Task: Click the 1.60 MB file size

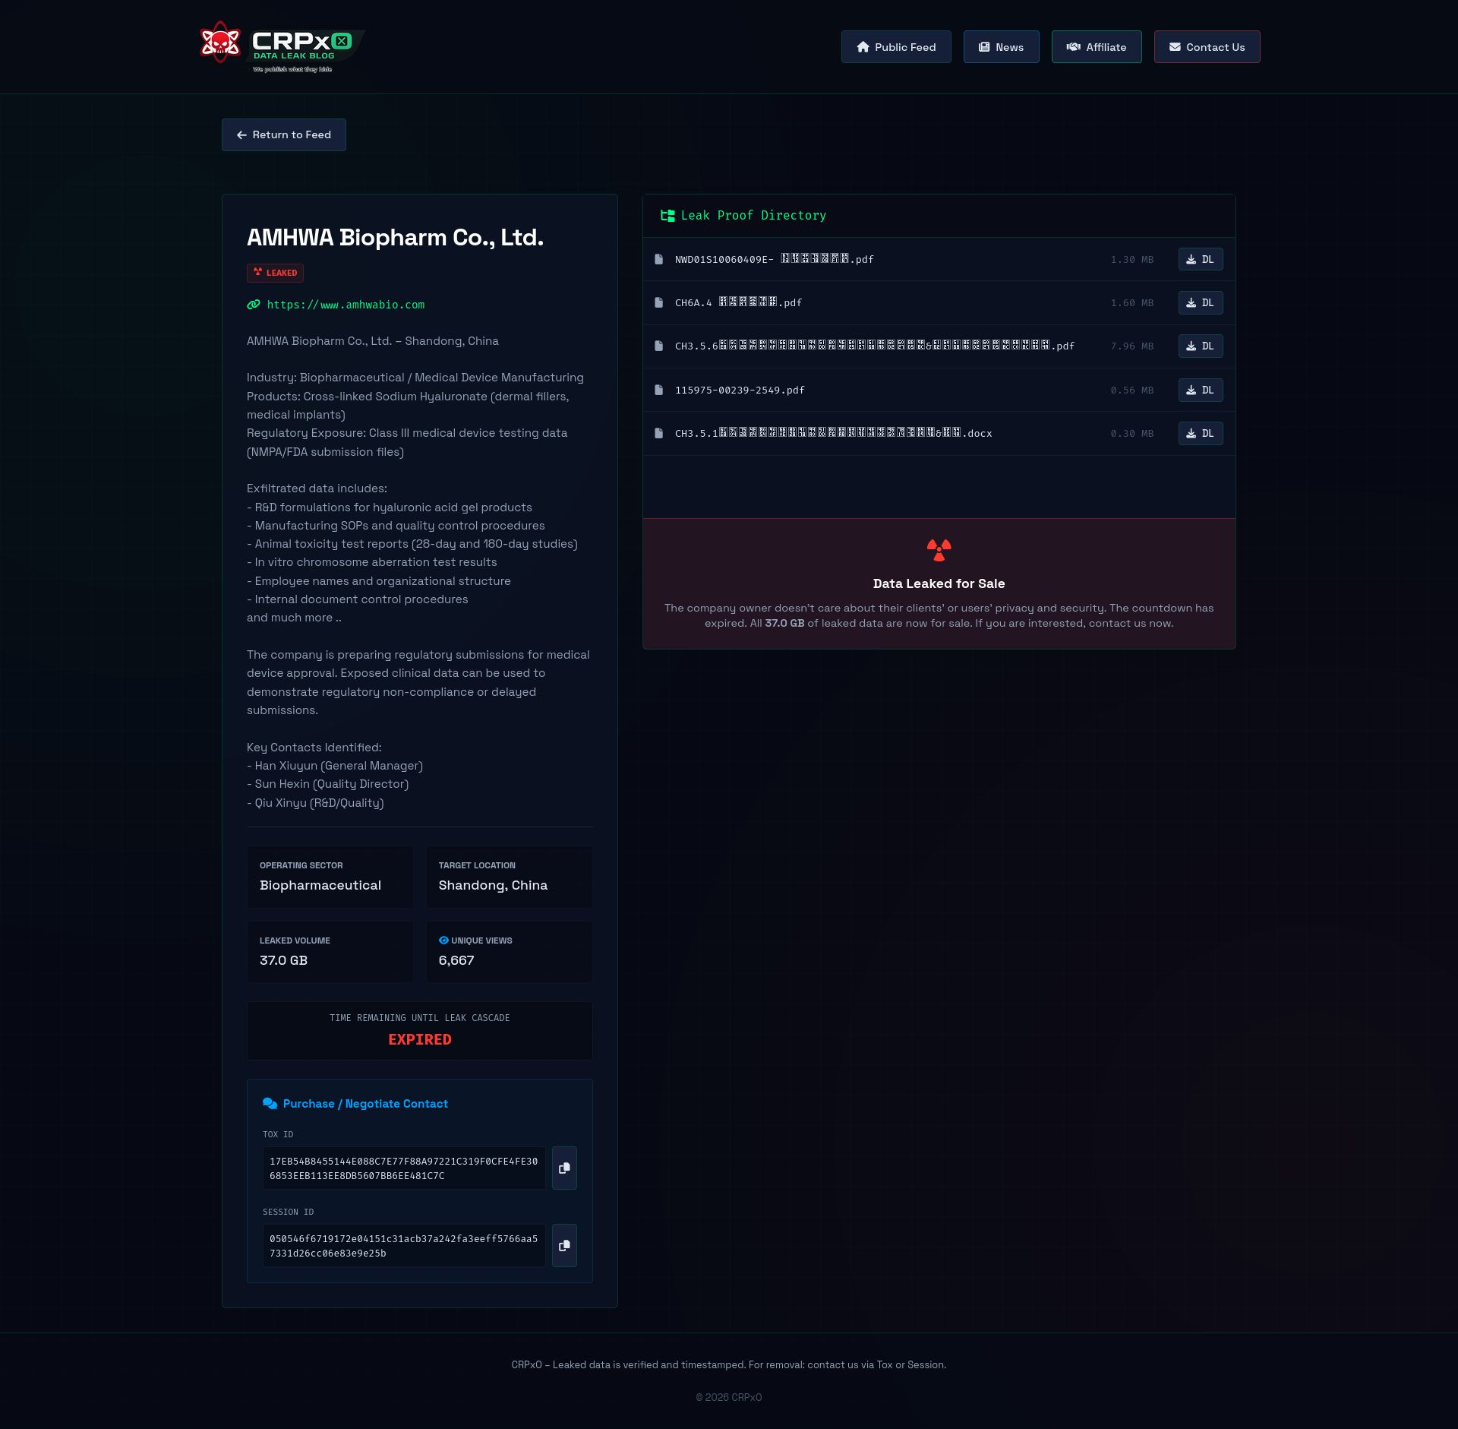Action: (x=1132, y=303)
